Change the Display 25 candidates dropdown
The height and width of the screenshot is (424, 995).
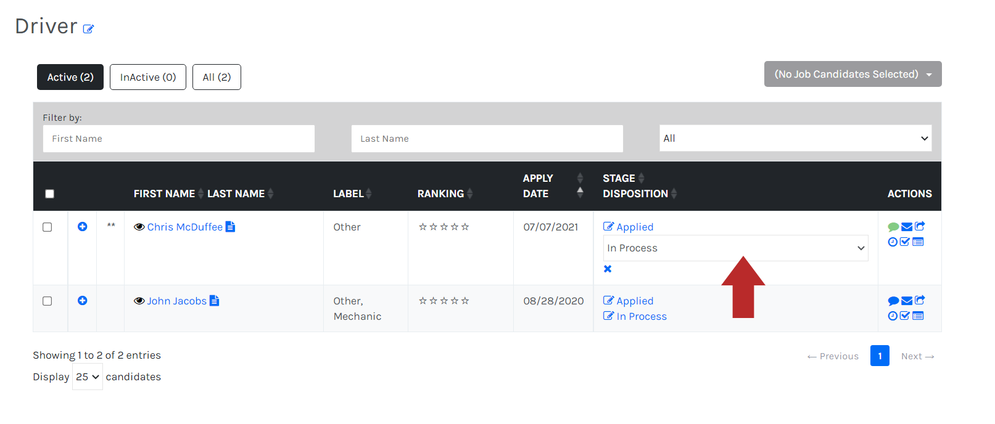tap(88, 377)
